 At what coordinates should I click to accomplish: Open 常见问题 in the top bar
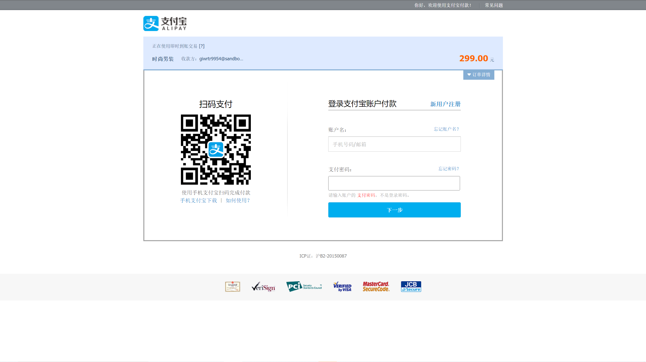click(494, 5)
